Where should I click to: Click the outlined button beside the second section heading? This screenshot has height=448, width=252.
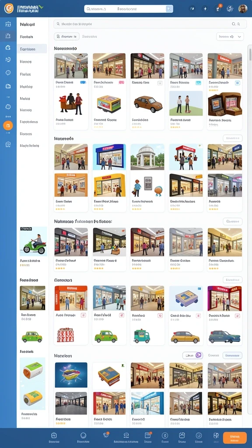(233, 138)
